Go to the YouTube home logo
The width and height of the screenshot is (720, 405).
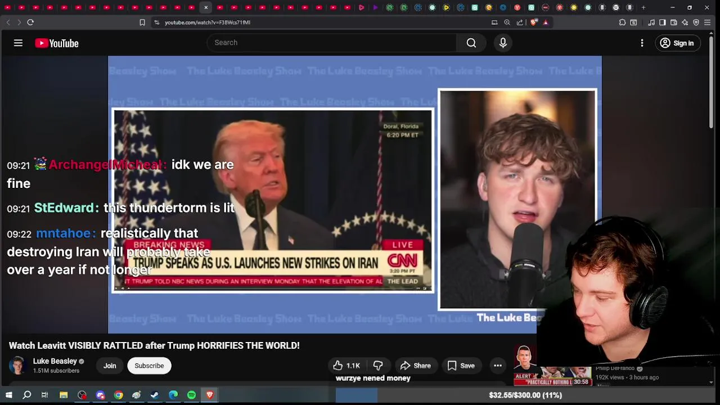(x=57, y=43)
